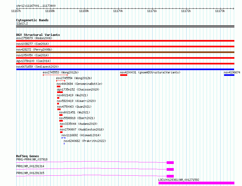The image size is (242, 186).
Task: Select the nsv3335044 (Audano2019) label
Action: click(79, 124)
